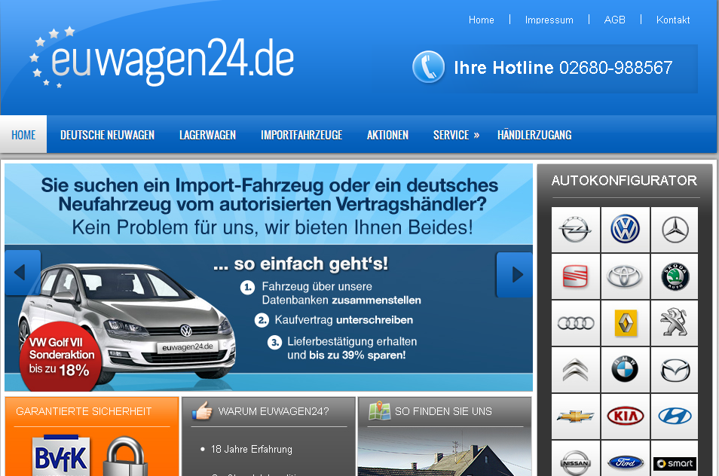Choose the BMW roundel logo
Image resolution: width=719 pixels, height=476 pixels.
[625, 370]
